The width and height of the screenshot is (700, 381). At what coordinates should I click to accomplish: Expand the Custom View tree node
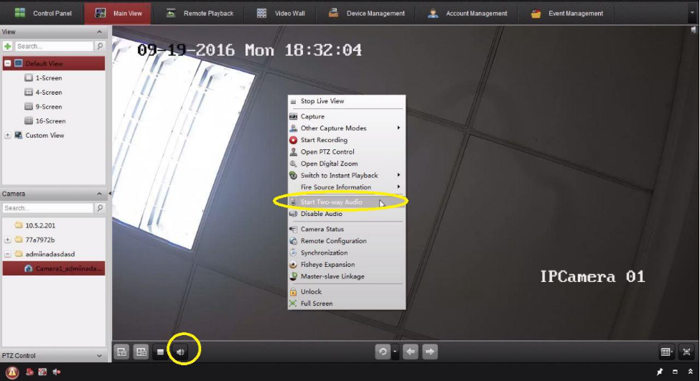point(7,136)
